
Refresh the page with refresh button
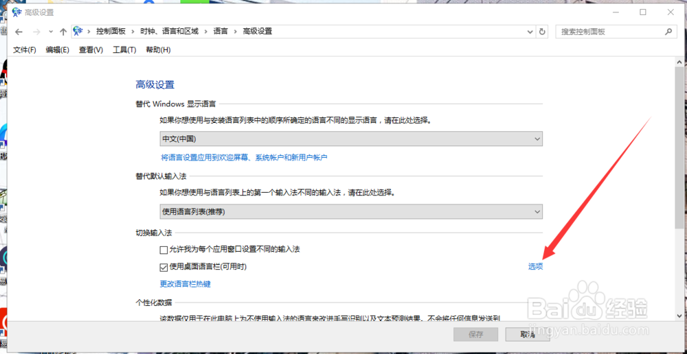(542, 32)
